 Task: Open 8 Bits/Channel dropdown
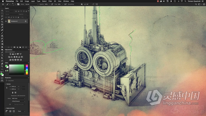click(18, 101)
